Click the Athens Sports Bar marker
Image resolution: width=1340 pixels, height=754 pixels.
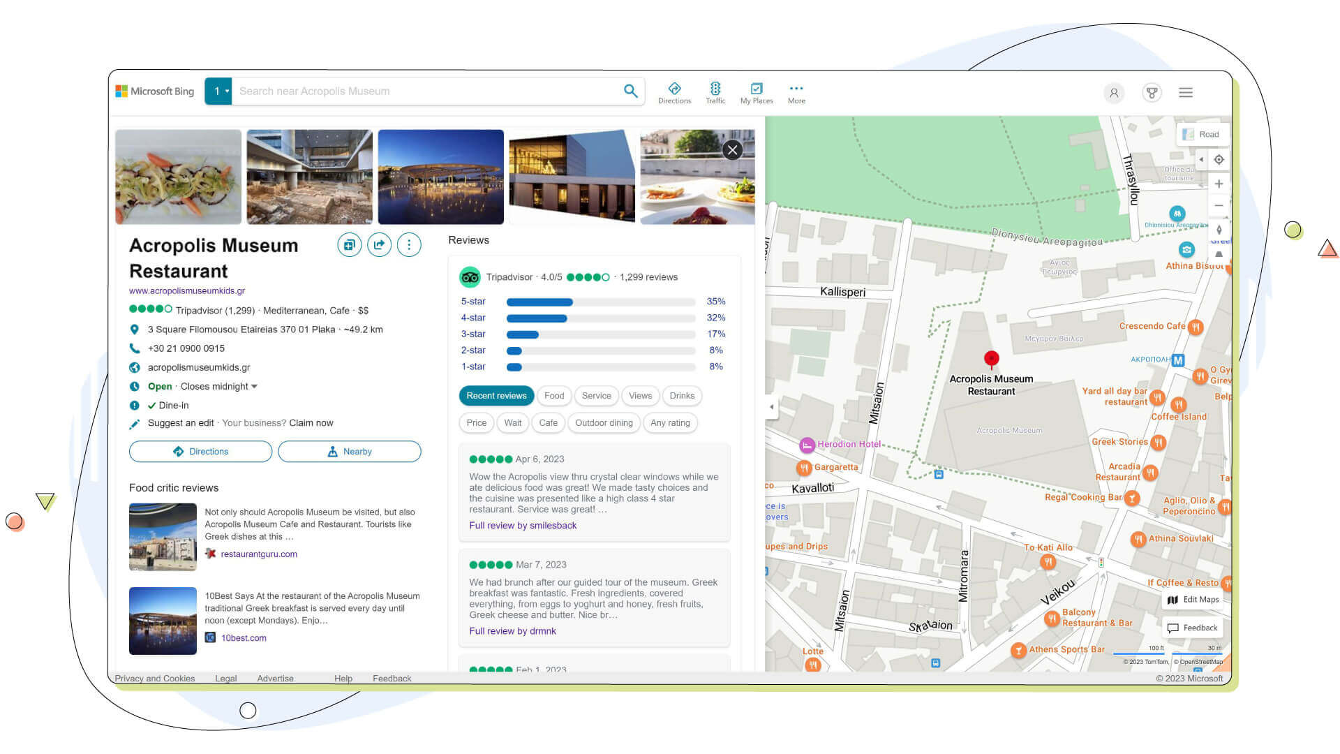(x=1018, y=650)
